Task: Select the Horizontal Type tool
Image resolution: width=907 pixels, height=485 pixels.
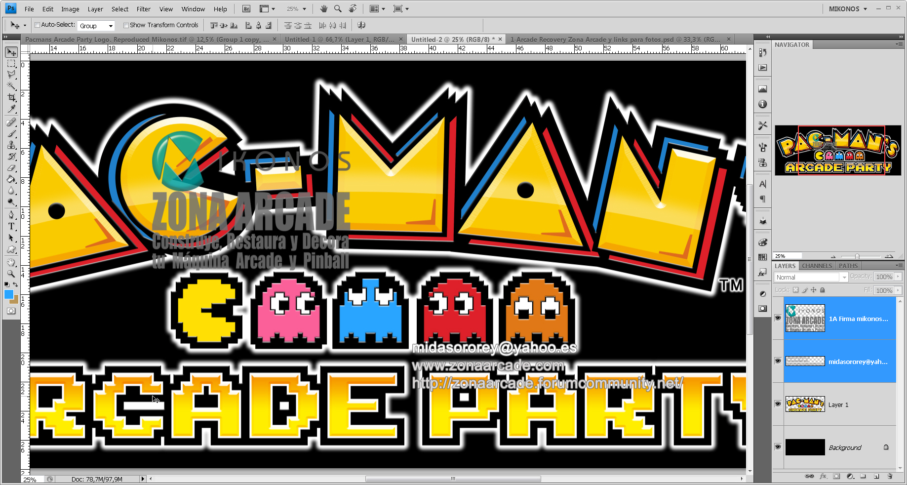Action: [11, 226]
